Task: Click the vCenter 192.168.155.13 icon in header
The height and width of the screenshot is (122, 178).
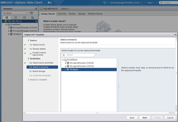Action: coord(41,9)
